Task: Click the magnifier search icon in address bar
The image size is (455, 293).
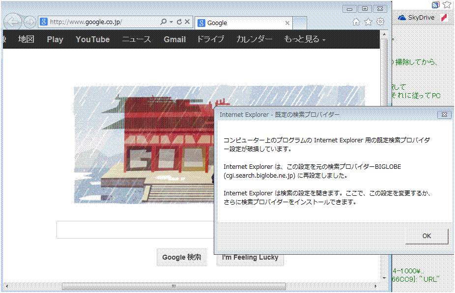Action: coord(164,22)
